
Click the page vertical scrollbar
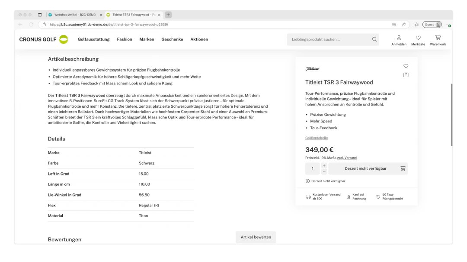(x=451, y=115)
